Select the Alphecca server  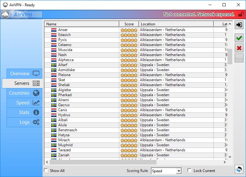point(136,60)
